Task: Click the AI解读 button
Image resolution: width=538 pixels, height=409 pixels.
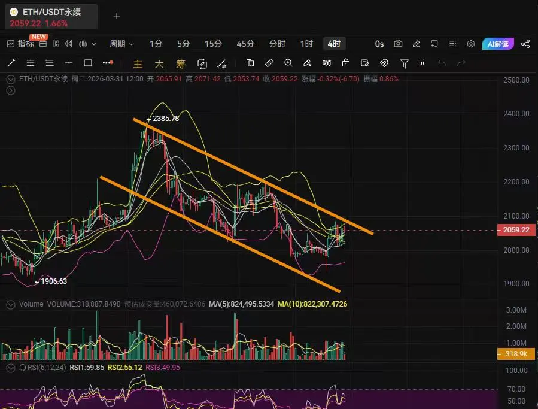Action: pyautogui.click(x=498, y=44)
